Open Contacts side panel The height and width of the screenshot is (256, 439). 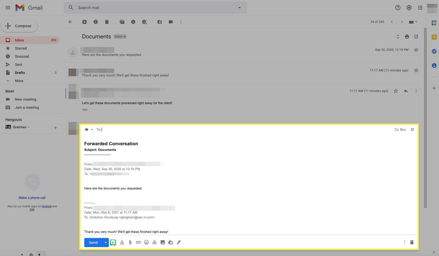point(434,65)
